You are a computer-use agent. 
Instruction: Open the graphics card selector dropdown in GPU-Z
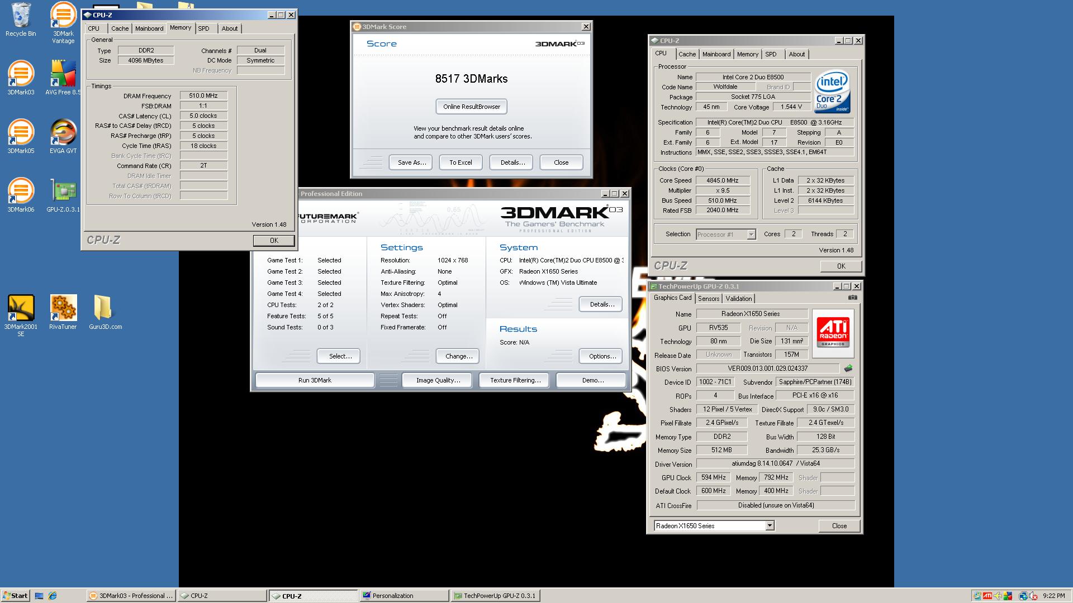tap(770, 525)
